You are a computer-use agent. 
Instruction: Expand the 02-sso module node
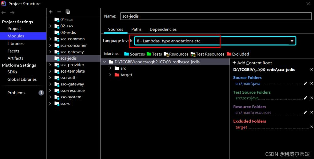pos(50,26)
